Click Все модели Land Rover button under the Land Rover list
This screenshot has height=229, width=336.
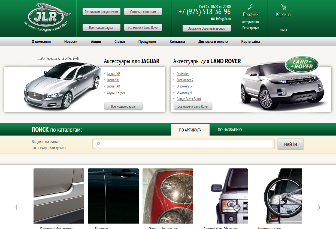point(193,106)
